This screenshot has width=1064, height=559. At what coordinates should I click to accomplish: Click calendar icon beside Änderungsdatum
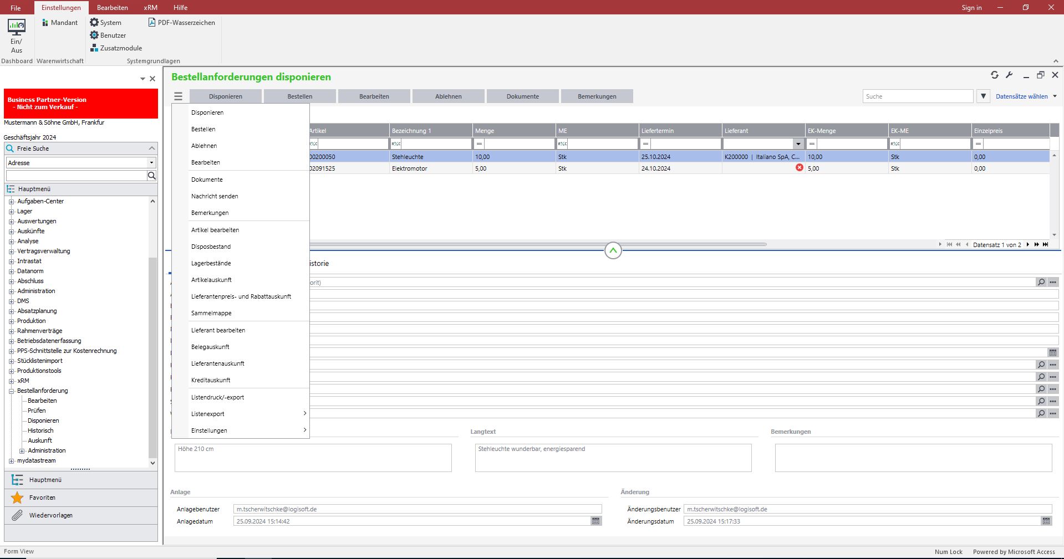[1046, 521]
